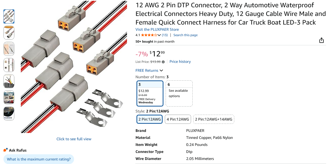Open the 13 customer ratings
The height and width of the screenshot is (164, 331).
[165, 35]
